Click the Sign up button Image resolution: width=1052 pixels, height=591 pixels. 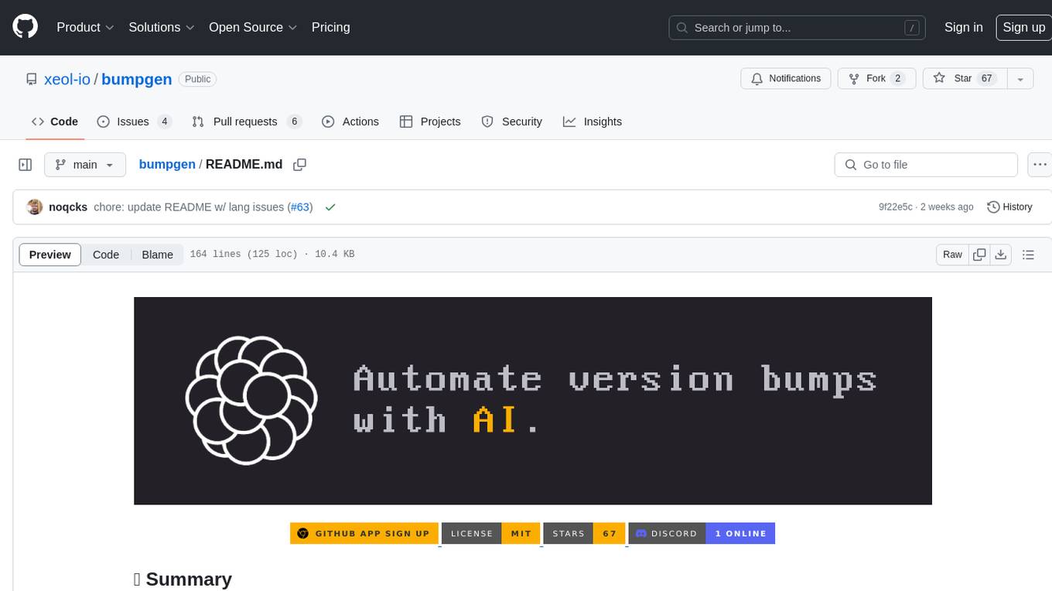click(x=1023, y=27)
